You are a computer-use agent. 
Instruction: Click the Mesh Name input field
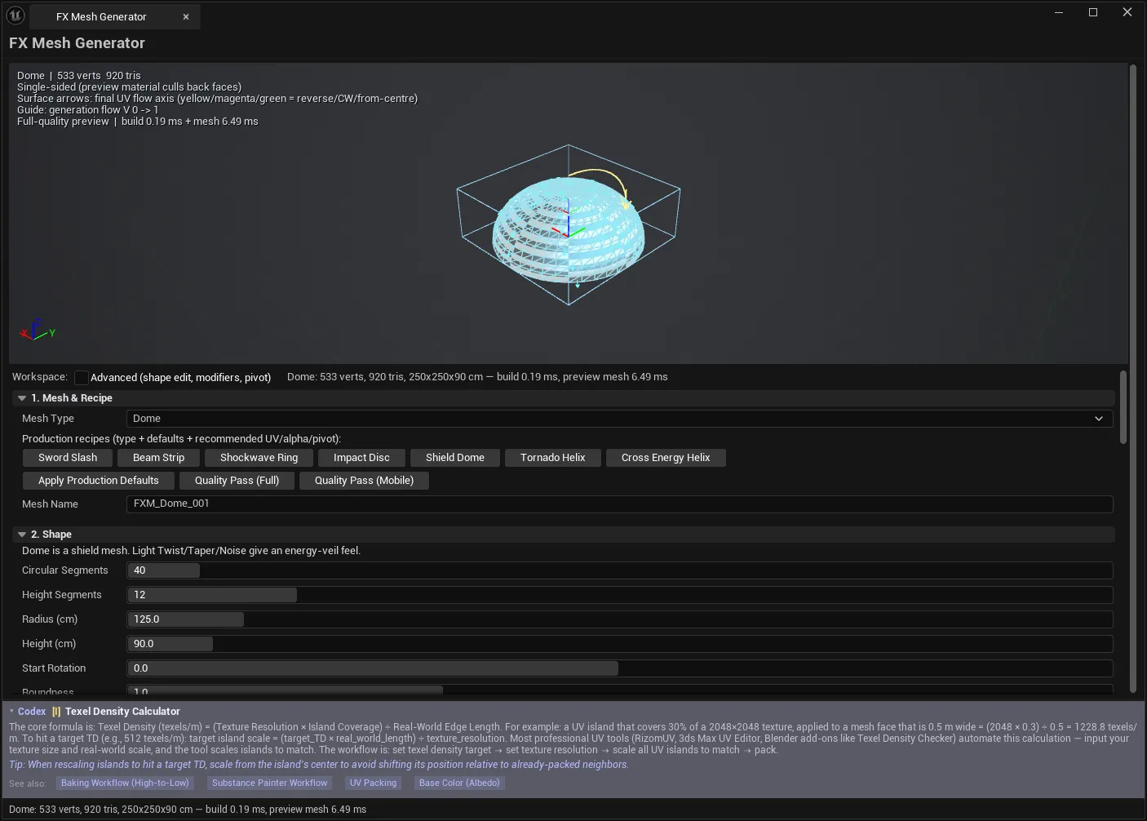[x=619, y=504]
